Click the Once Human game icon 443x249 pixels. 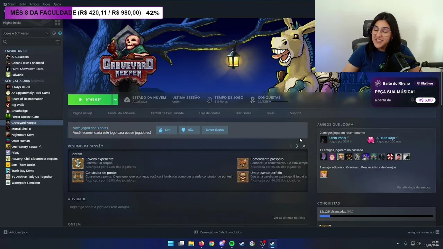tap(8, 141)
